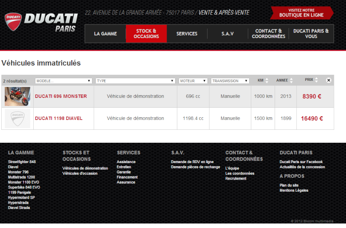Open Actualités de la concession link
The width and height of the screenshot is (346, 228).
(x=302, y=167)
